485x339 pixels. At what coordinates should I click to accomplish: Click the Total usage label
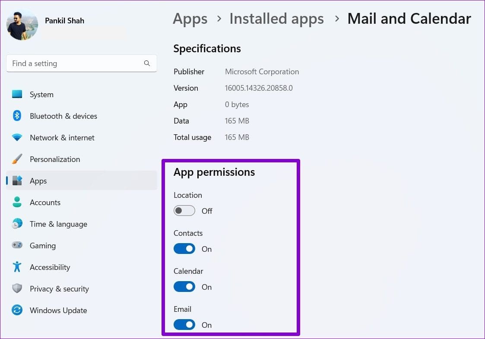[x=192, y=137]
